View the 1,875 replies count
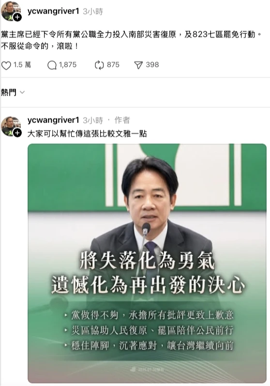Viewport: 270px width, 386px height. coord(68,65)
